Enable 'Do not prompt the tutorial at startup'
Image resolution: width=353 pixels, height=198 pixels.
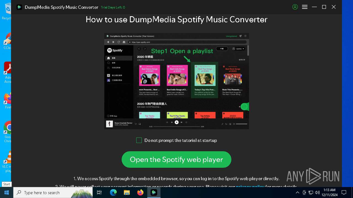(x=139, y=141)
